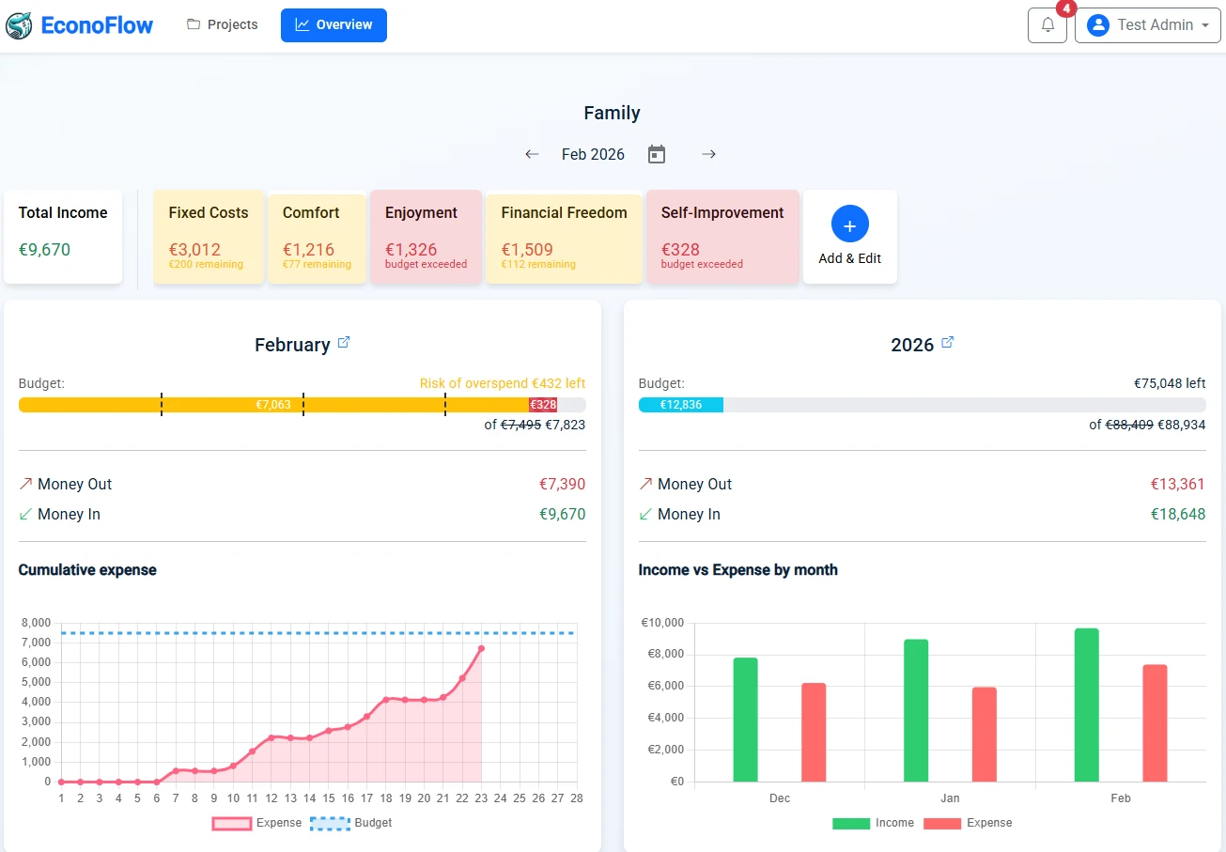Open February details via its external link icon
This screenshot has height=852, width=1226.
[343, 340]
